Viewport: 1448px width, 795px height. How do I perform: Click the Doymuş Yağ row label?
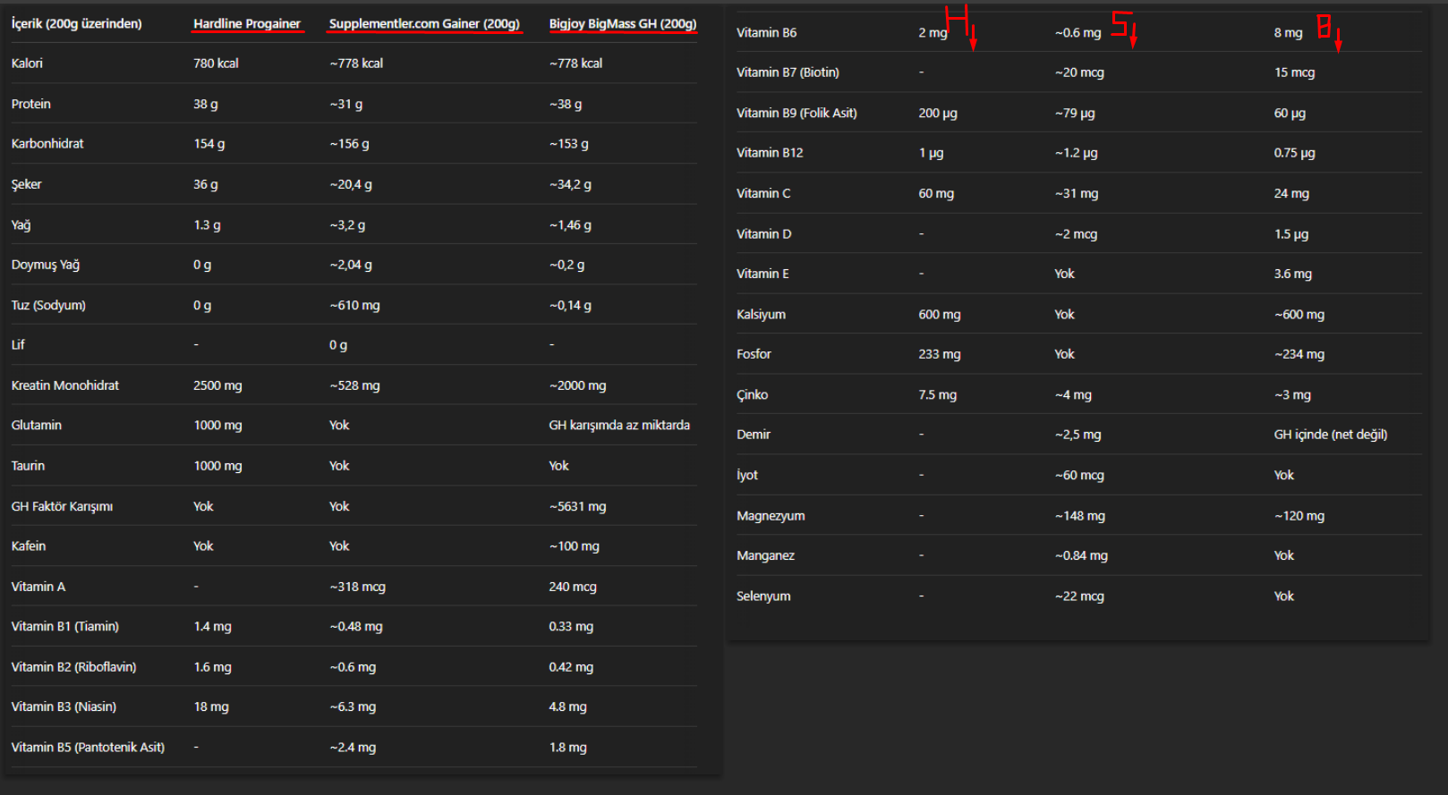(x=46, y=265)
